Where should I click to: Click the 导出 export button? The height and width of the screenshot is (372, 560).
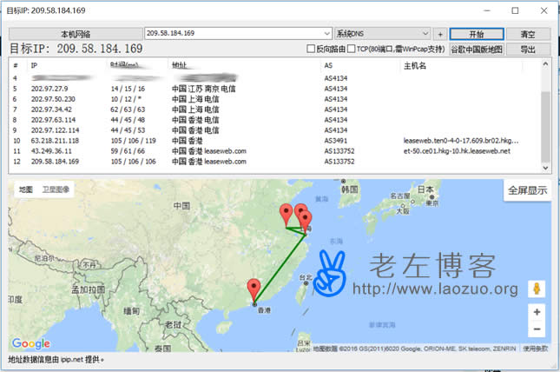tap(528, 50)
